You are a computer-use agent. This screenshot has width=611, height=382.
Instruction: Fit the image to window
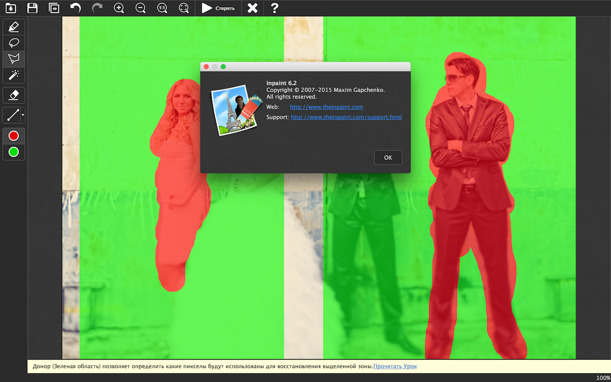(184, 8)
